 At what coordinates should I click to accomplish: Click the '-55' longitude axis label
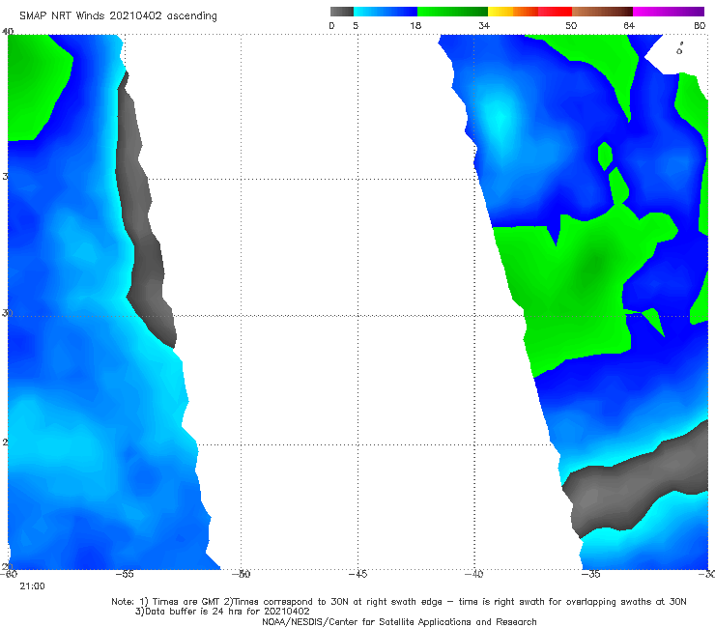(x=125, y=574)
